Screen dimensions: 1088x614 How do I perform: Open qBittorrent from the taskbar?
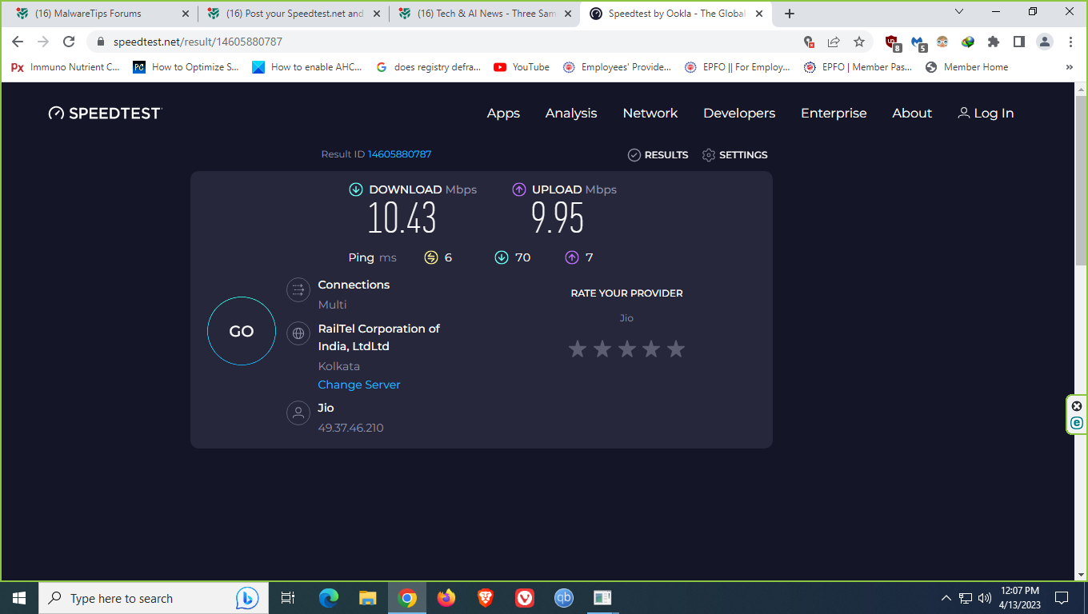[x=564, y=598]
